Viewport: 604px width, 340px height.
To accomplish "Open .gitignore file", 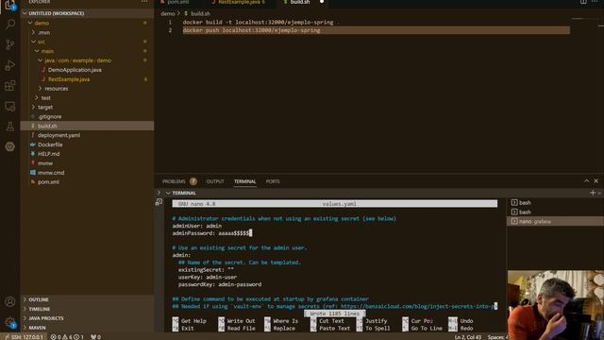I will point(49,116).
